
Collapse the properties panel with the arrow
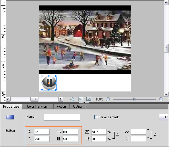pyautogui.click(x=84, y=102)
